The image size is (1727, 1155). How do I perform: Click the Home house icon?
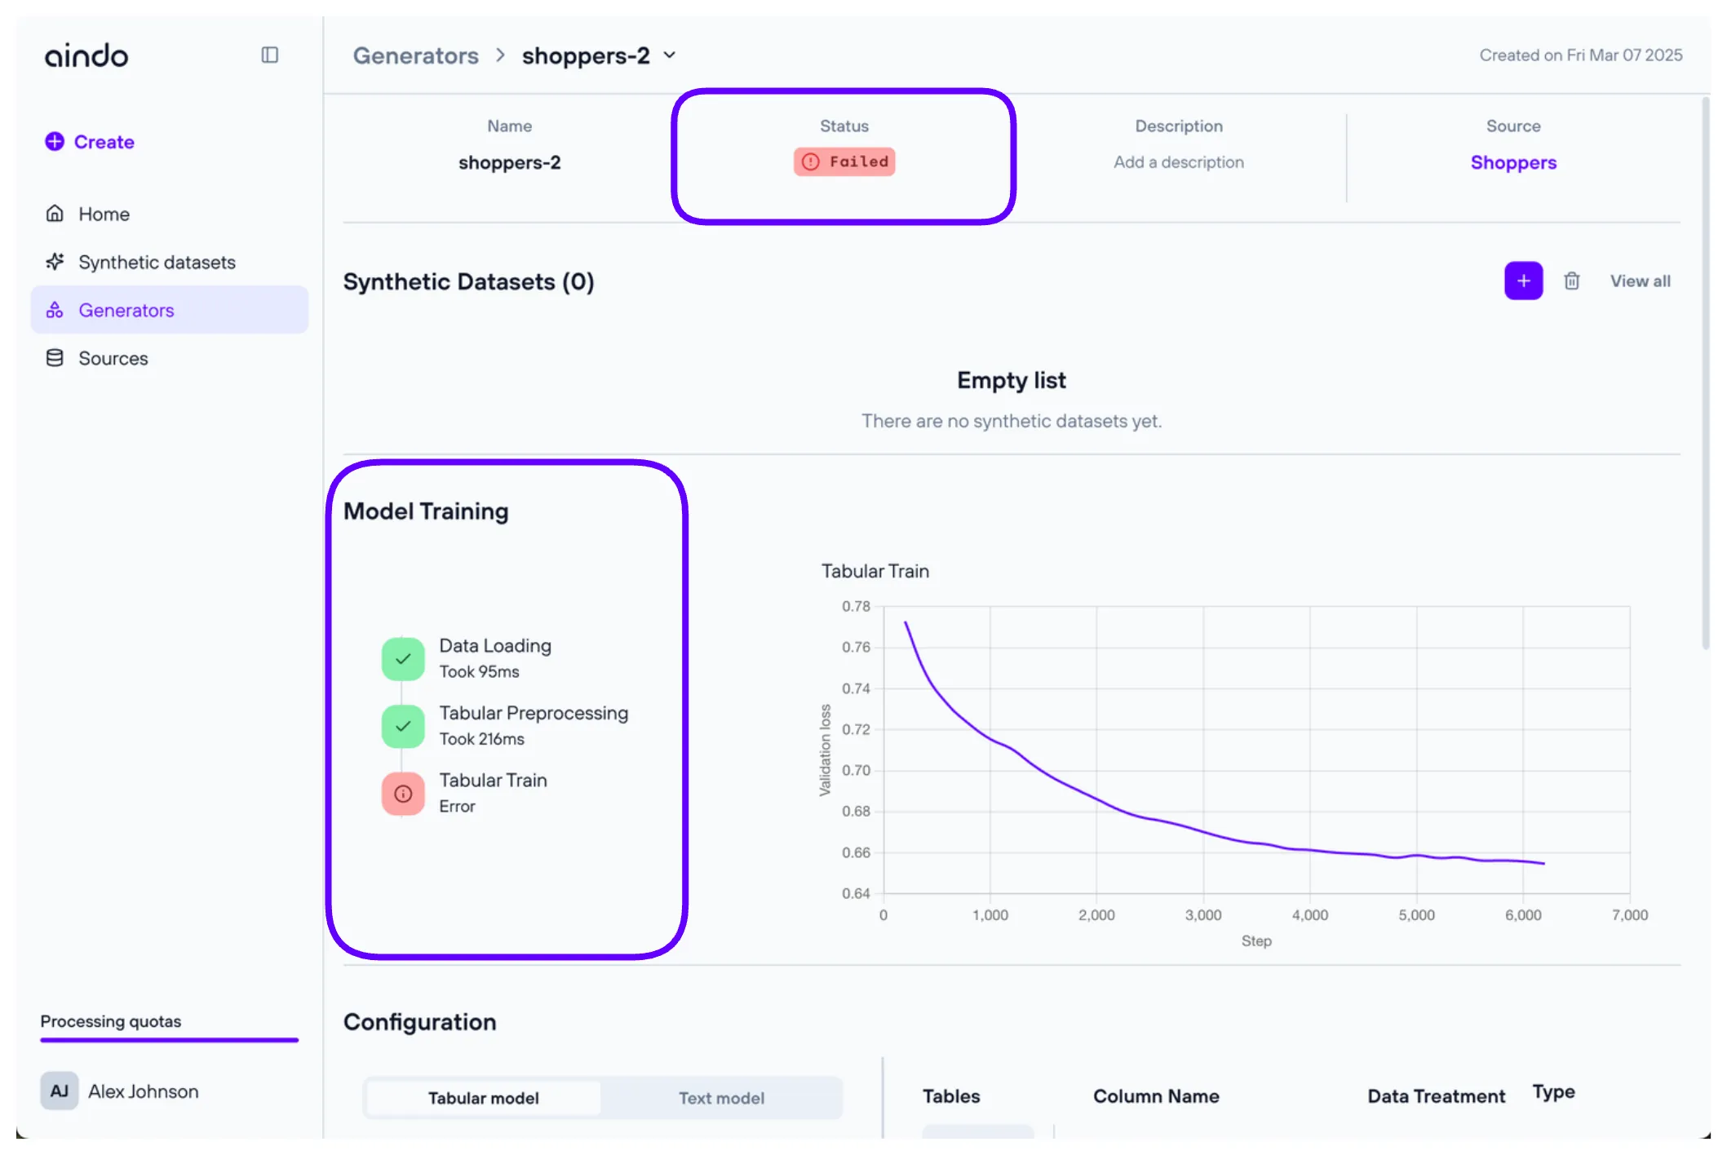[55, 214]
